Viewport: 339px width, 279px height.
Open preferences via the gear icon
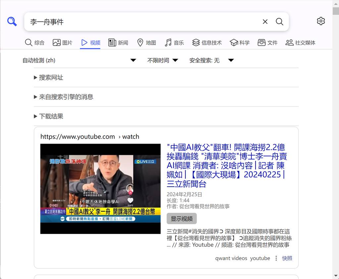click(x=320, y=21)
